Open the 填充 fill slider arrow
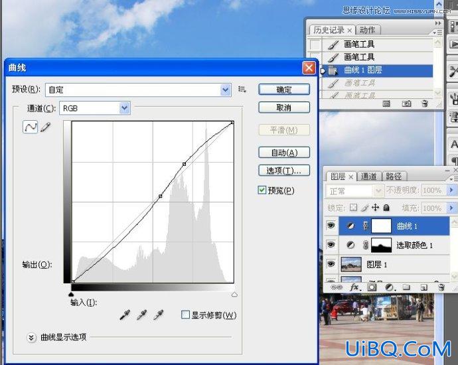Image resolution: width=458 pixels, height=365 pixels. (x=451, y=208)
